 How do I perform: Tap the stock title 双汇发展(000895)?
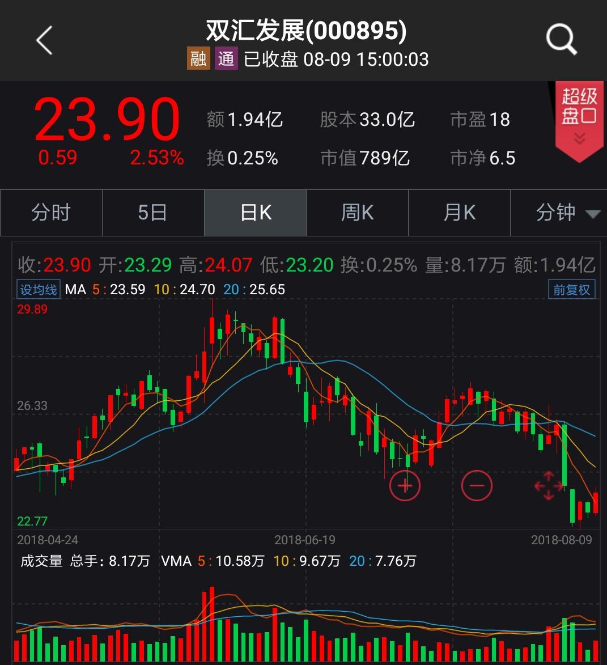305,31
